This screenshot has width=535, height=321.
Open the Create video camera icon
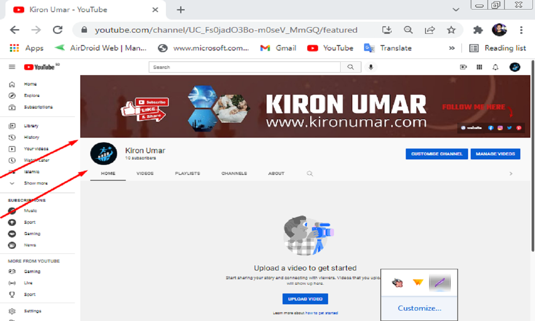point(463,67)
